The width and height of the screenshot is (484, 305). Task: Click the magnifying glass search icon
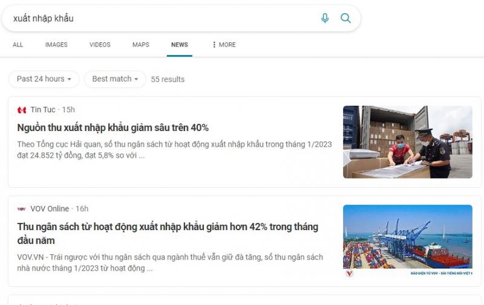pyautogui.click(x=345, y=18)
